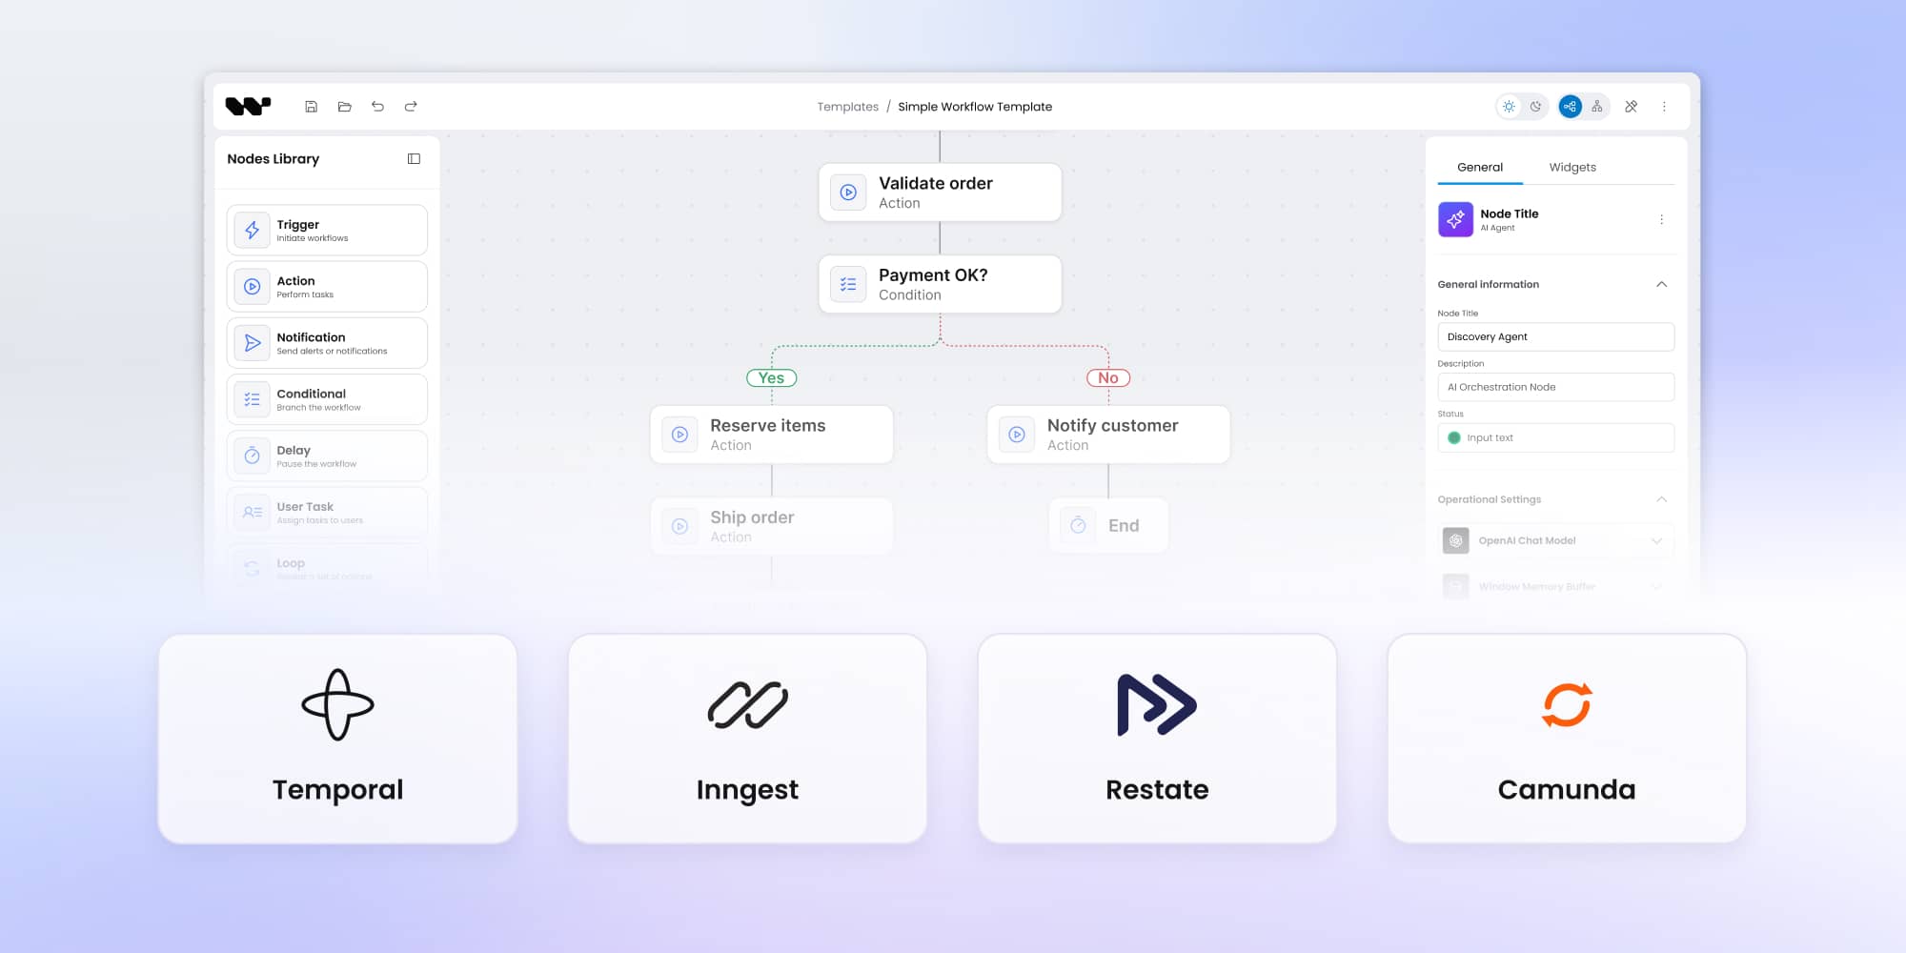Click the Inngest logo
The height and width of the screenshot is (953, 1906).
click(747, 705)
